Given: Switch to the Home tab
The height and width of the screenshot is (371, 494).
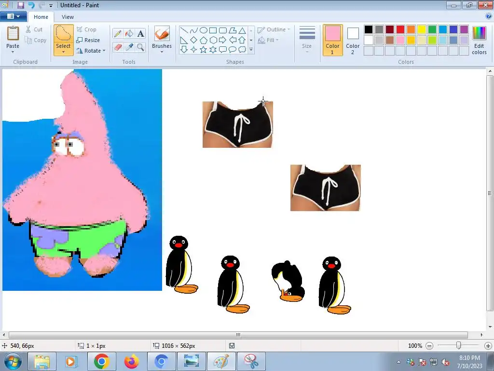Looking at the screenshot, I should [41, 17].
